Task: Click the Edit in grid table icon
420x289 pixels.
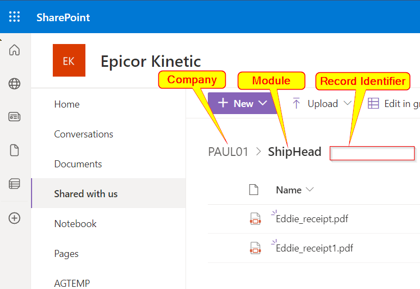Action: [x=373, y=103]
